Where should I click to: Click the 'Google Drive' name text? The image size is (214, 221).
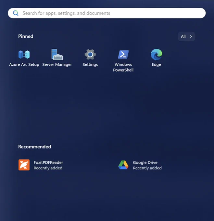(x=145, y=162)
